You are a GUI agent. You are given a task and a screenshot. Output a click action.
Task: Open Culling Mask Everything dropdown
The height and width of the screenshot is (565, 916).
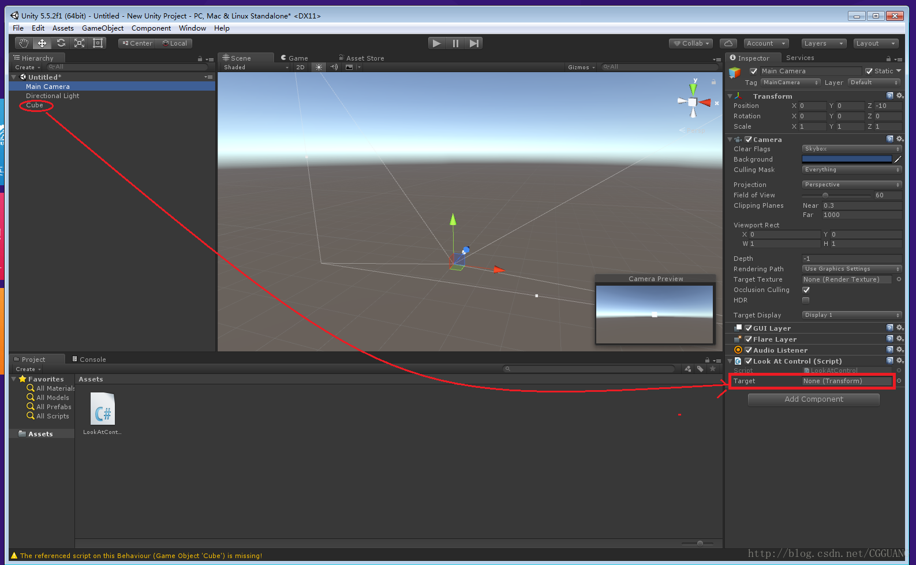coord(852,170)
